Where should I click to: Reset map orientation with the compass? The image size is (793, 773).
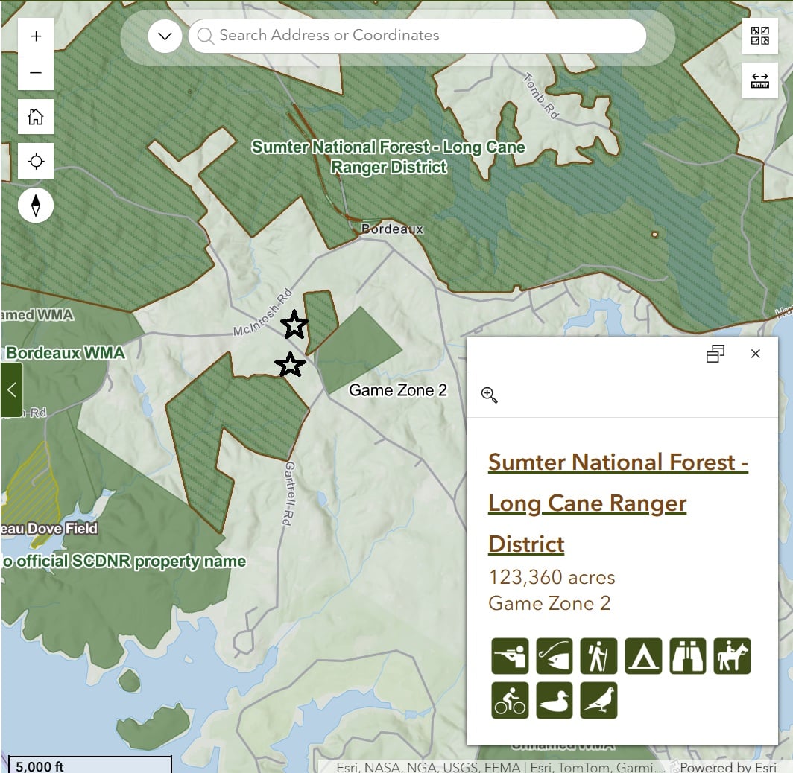click(36, 205)
